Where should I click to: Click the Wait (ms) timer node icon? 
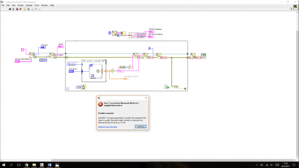(84, 87)
